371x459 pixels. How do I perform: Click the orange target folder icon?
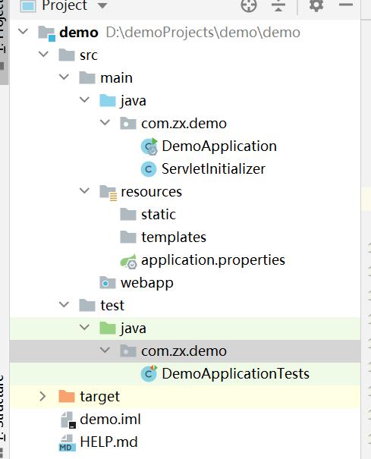[67, 396]
